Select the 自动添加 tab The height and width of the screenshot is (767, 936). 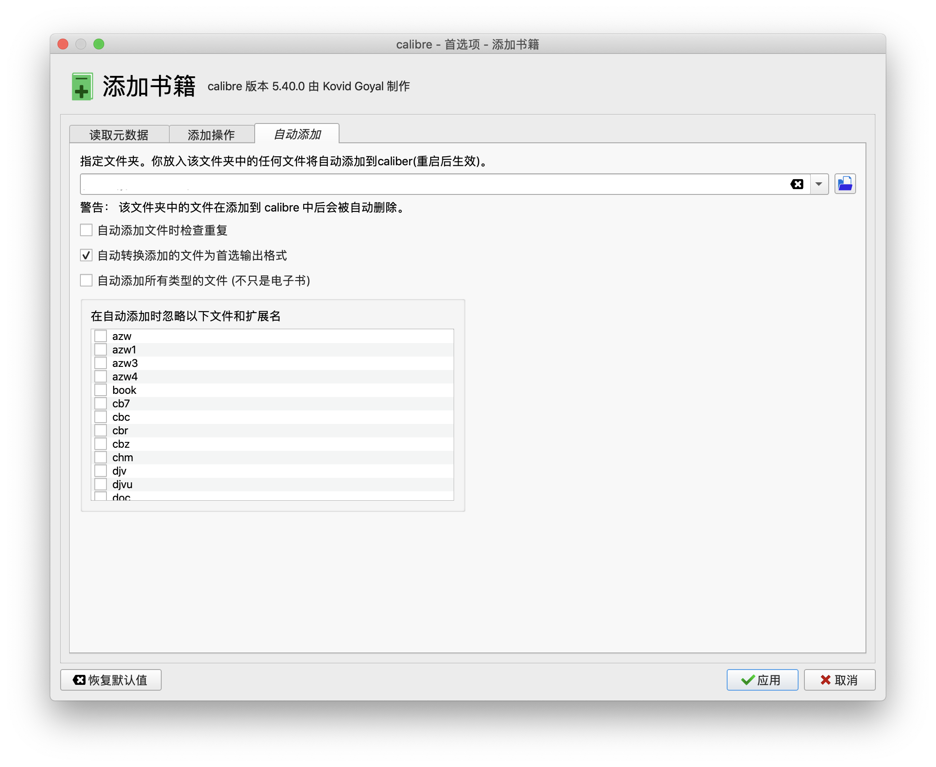point(297,134)
